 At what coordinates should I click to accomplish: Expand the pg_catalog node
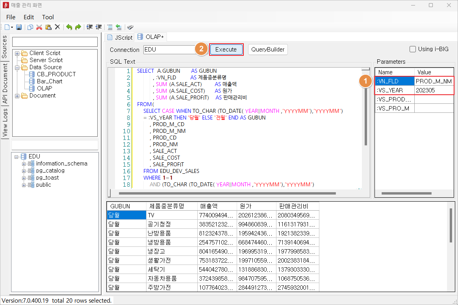click(x=24, y=171)
